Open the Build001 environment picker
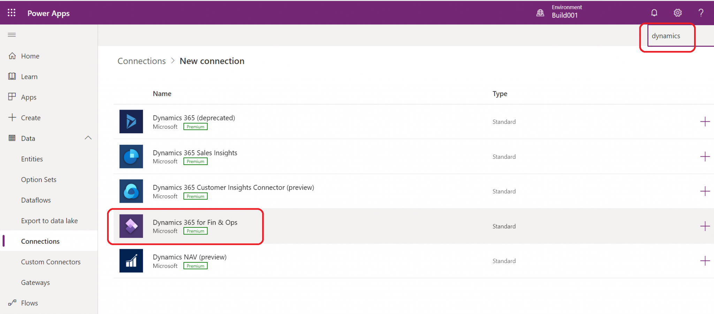Image resolution: width=714 pixels, height=314 pixels. (565, 11)
